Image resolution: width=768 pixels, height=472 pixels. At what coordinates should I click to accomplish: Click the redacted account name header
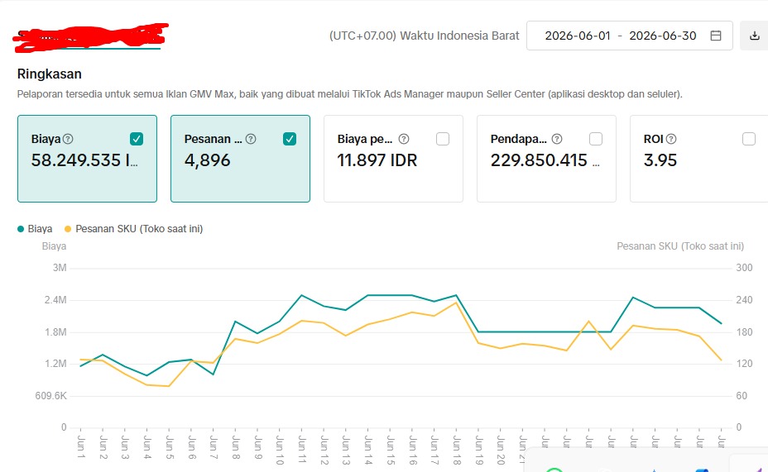coord(90,37)
